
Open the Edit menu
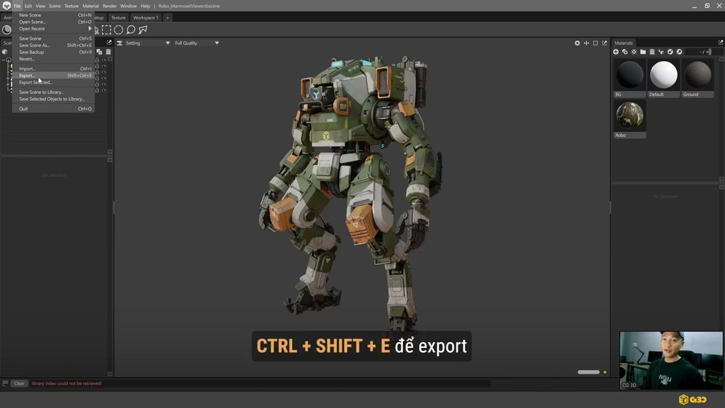click(28, 6)
